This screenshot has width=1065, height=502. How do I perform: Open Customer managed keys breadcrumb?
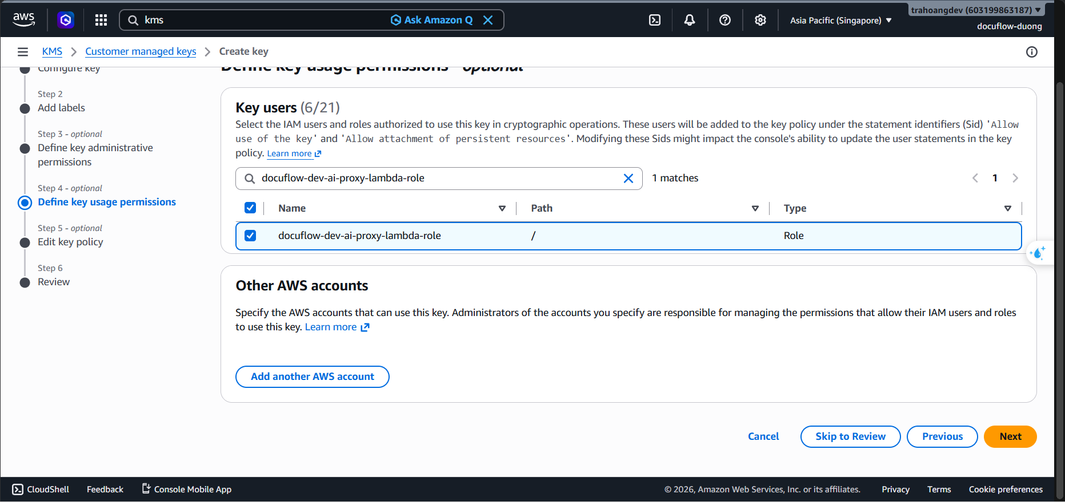pos(141,51)
